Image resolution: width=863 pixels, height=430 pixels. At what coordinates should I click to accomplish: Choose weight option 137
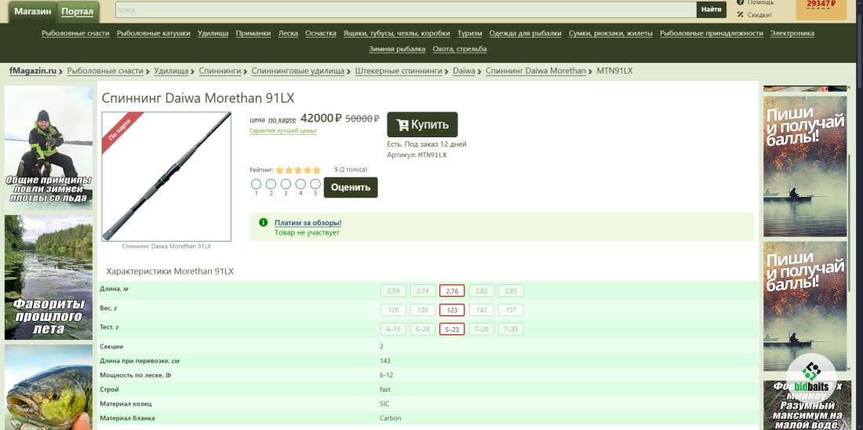coord(511,310)
